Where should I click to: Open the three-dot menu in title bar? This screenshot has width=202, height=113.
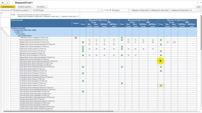(x=198, y=3)
